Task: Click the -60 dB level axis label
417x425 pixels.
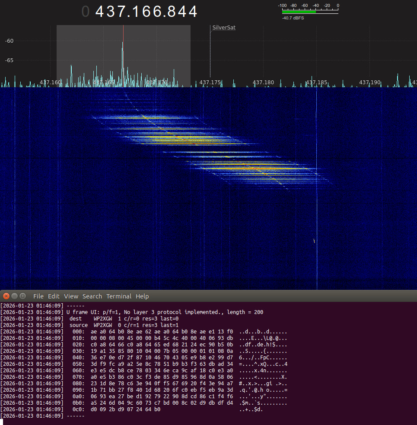Action: pyautogui.click(x=9, y=41)
